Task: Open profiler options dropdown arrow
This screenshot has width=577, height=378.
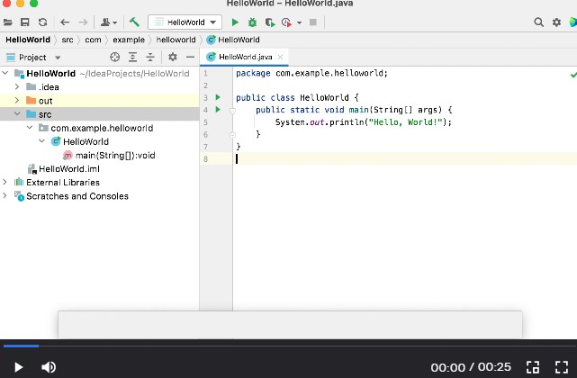Action: point(299,22)
